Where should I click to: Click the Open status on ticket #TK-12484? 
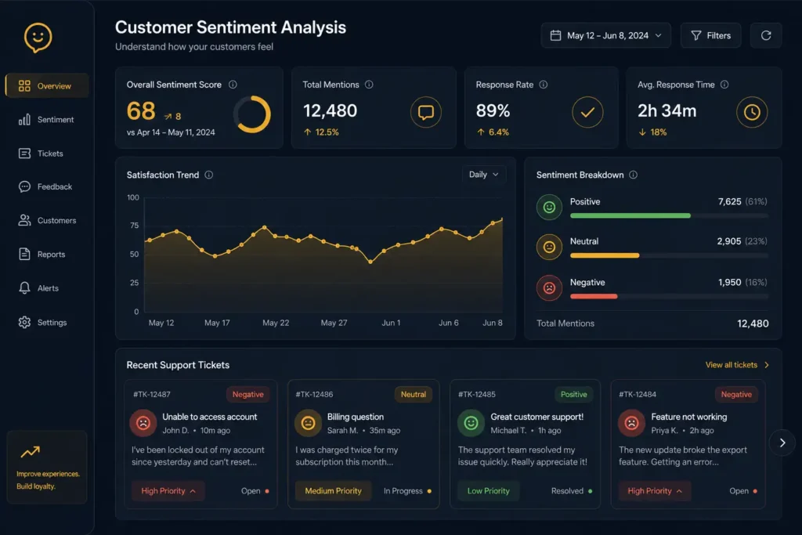(743, 491)
